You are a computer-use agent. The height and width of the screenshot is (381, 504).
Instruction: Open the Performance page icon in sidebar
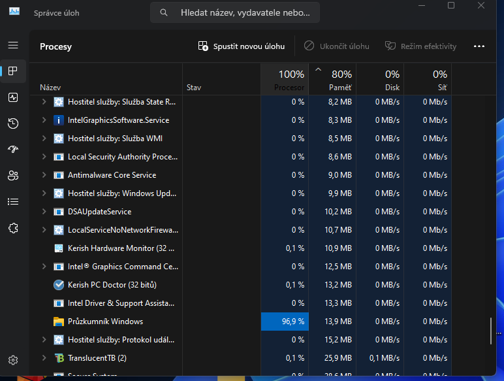click(13, 97)
